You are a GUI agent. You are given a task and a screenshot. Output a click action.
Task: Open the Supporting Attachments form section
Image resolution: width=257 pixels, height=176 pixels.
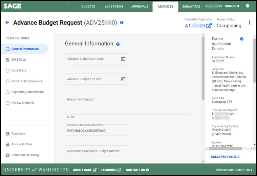(x=28, y=92)
